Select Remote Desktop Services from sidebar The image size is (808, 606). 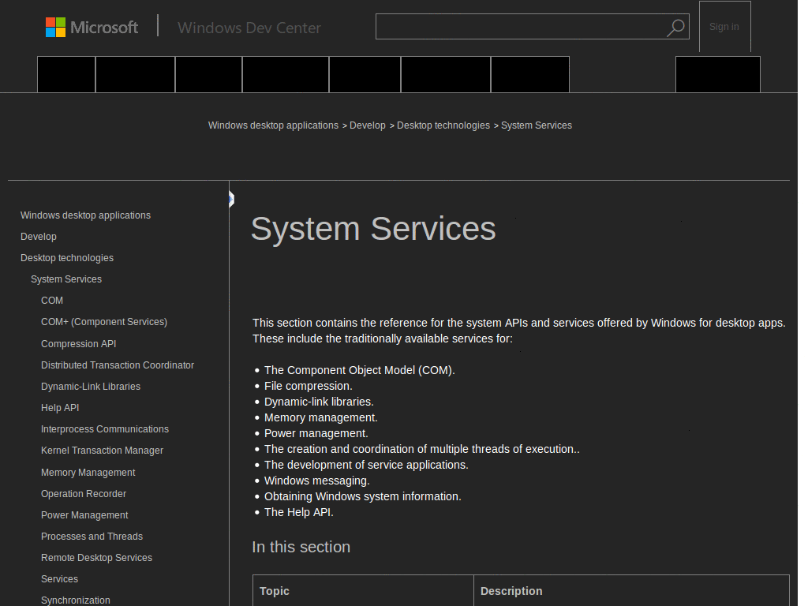click(x=96, y=557)
